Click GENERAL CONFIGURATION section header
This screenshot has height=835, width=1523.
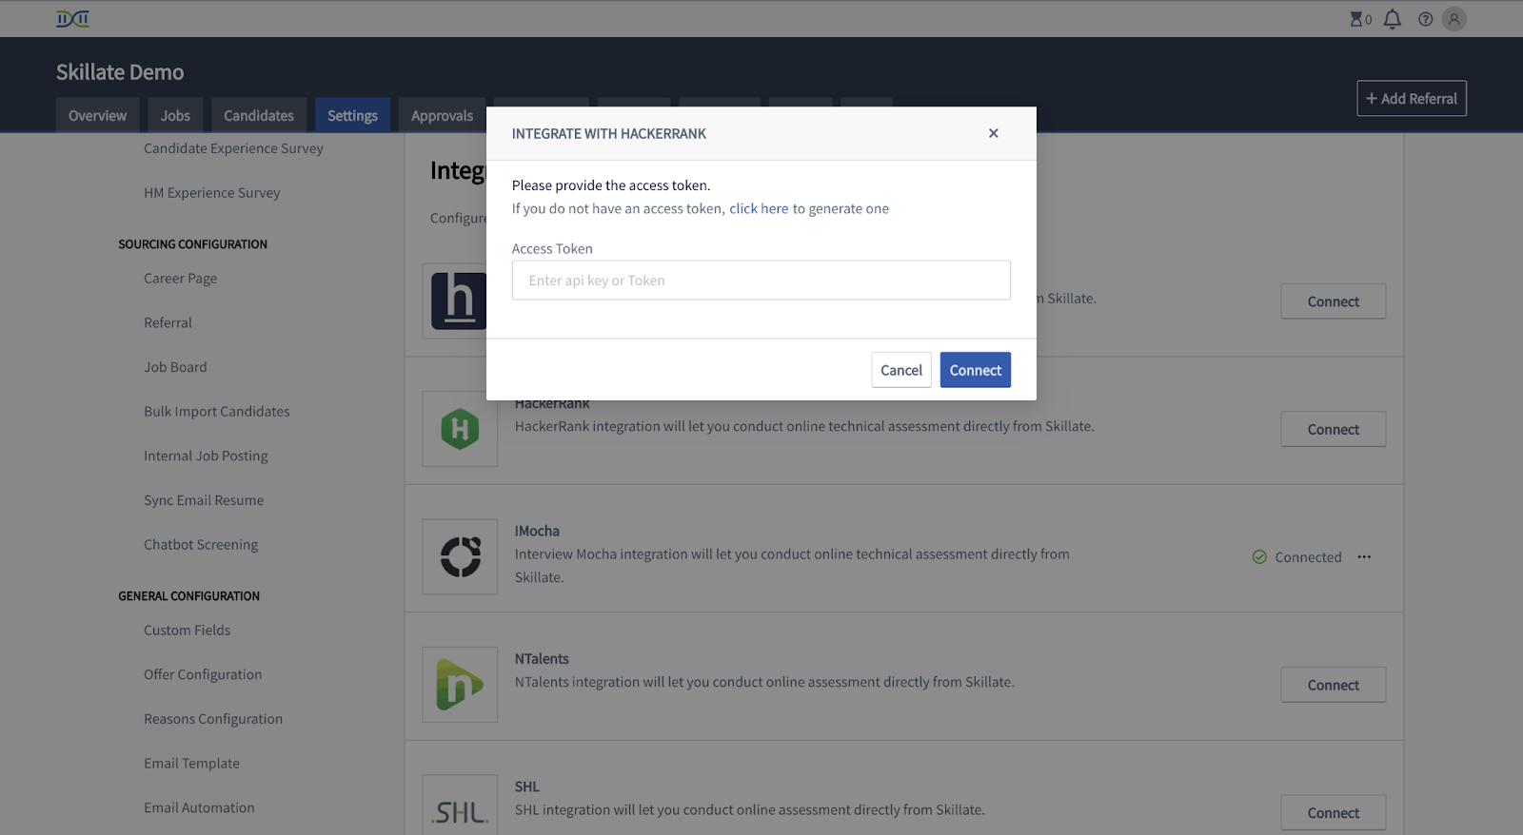(x=188, y=596)
